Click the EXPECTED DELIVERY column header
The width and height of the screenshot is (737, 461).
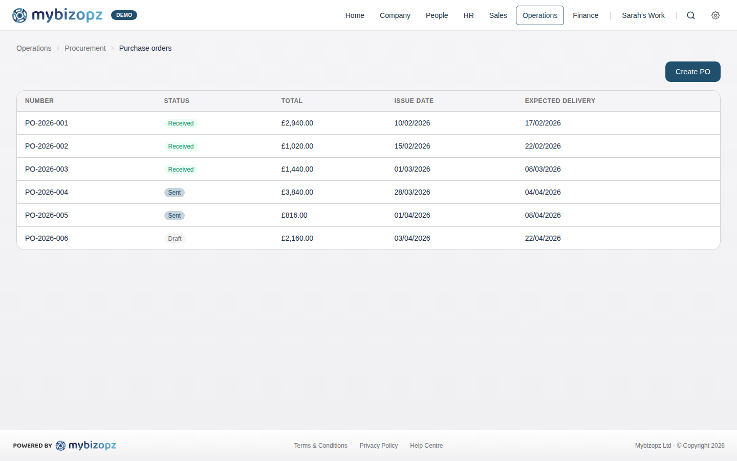pos(560,101)
